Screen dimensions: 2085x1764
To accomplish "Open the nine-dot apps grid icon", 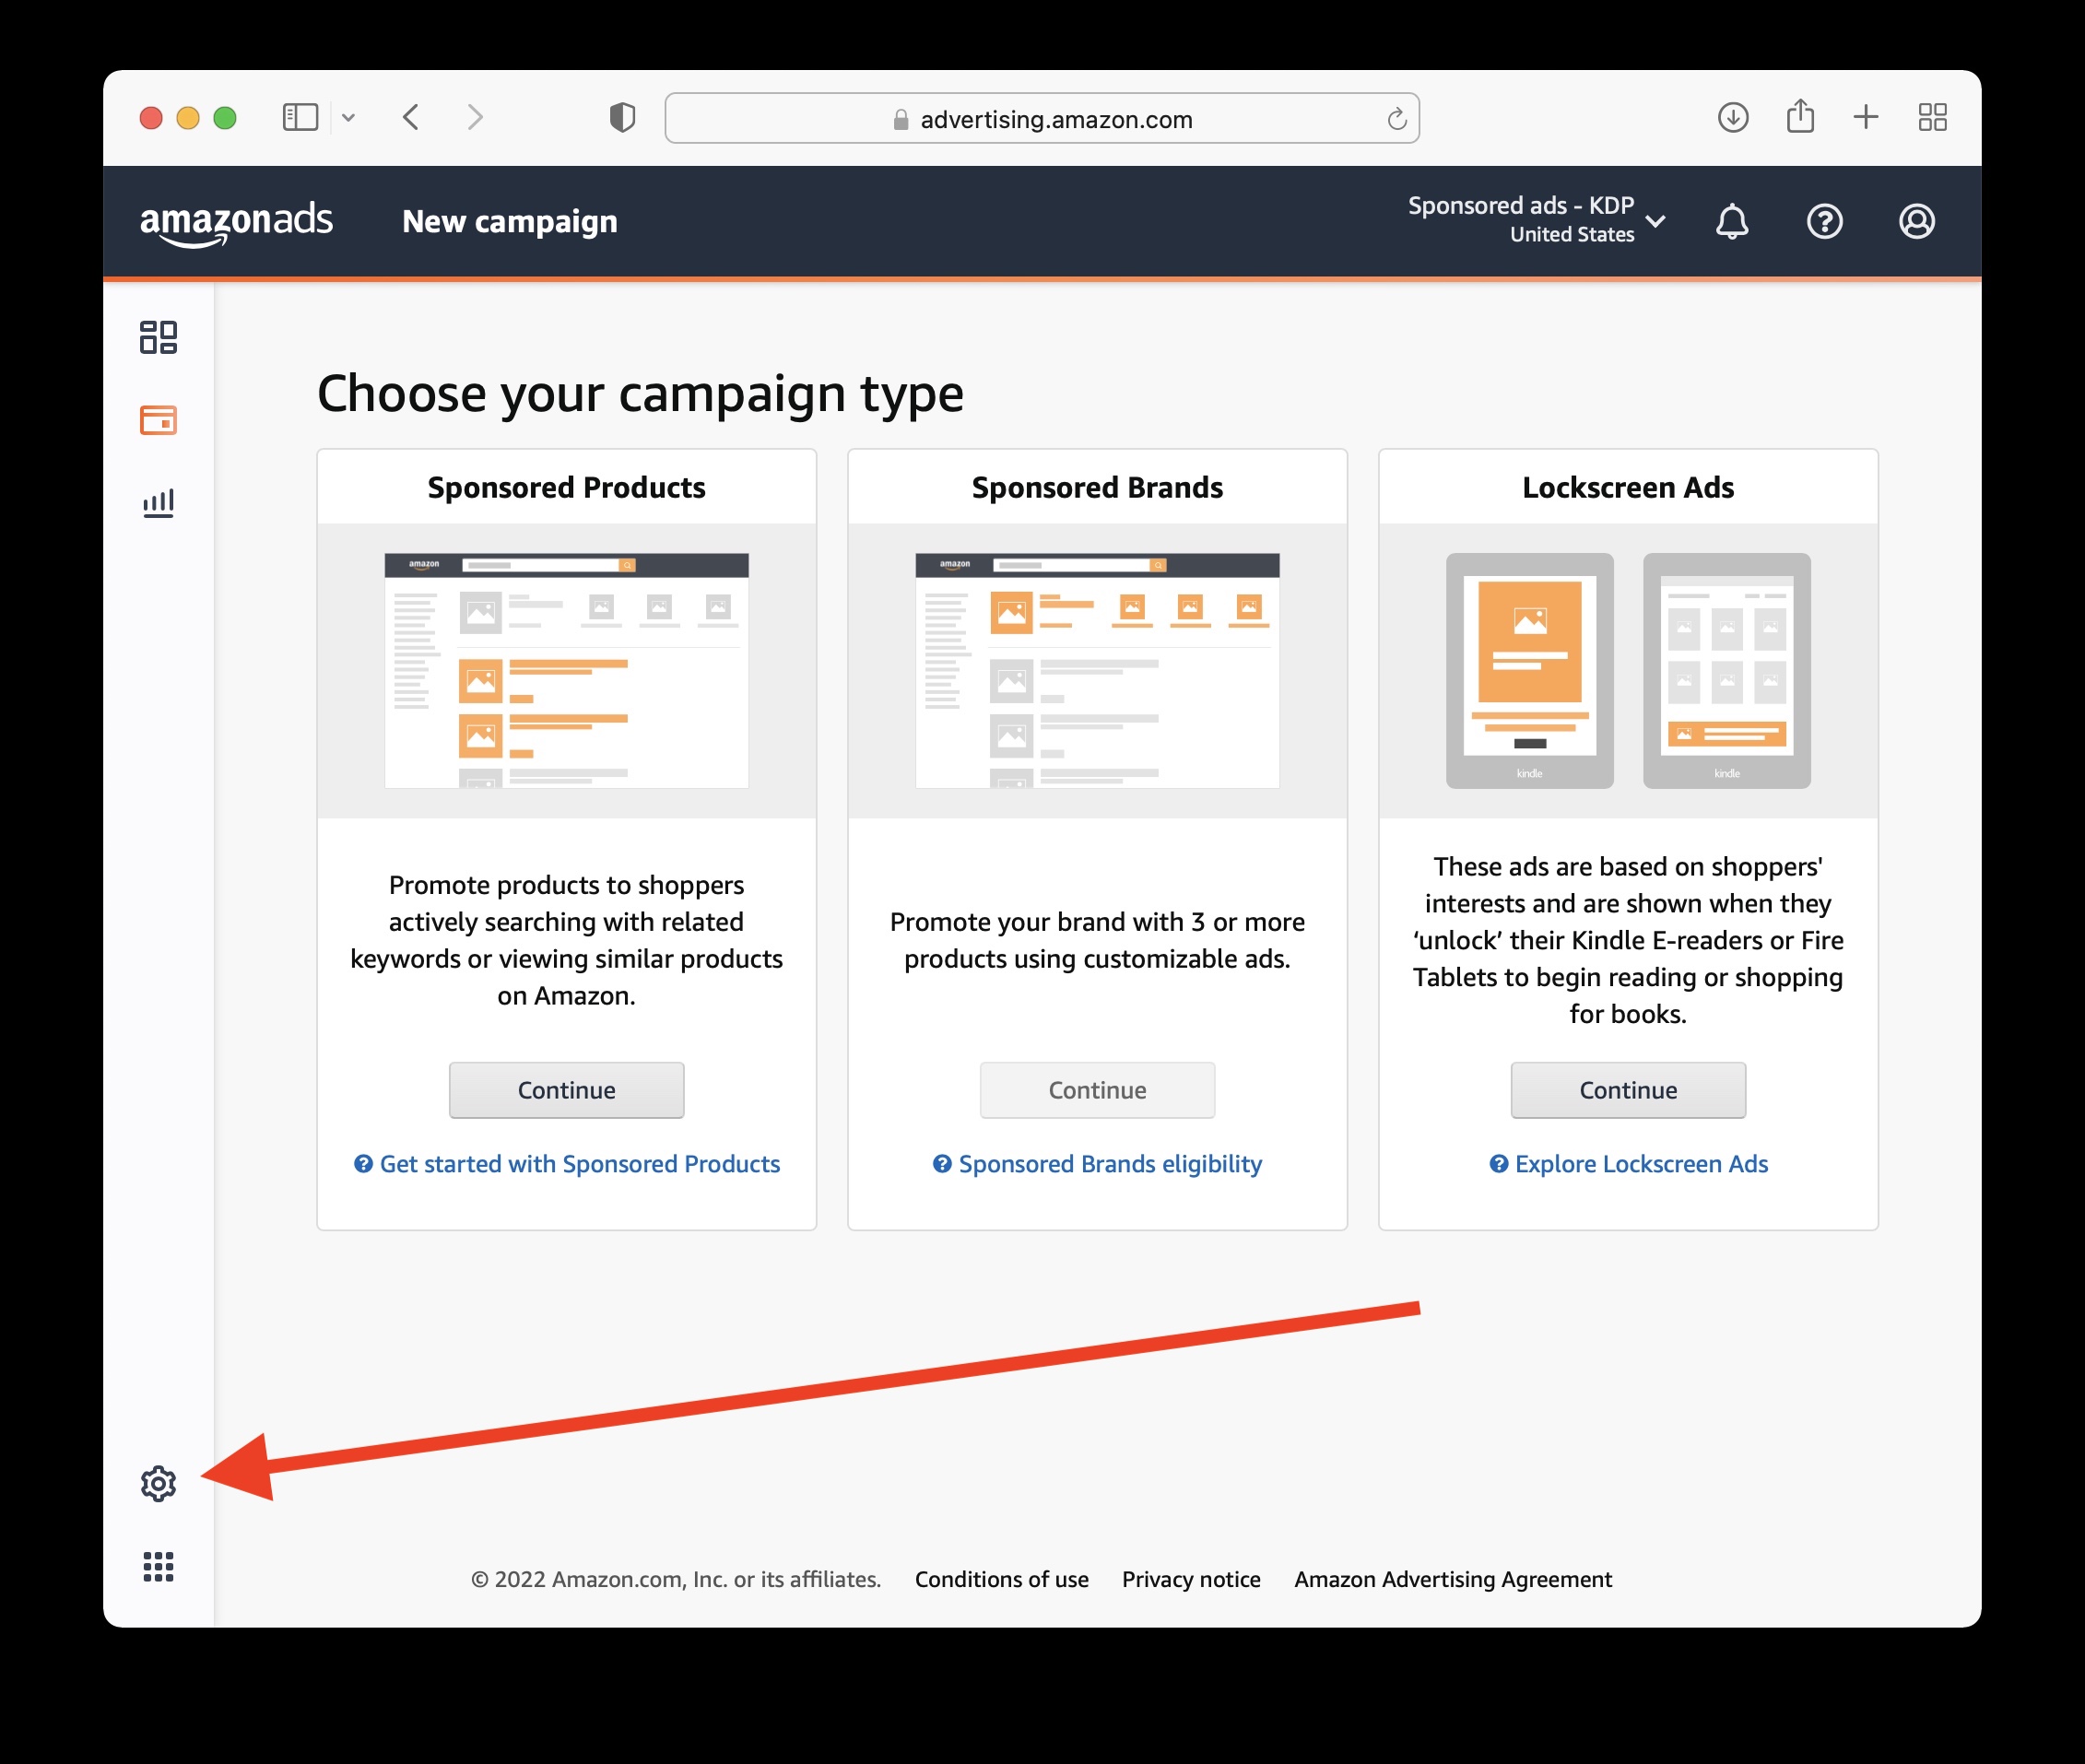I will [x=158, y=1566].
